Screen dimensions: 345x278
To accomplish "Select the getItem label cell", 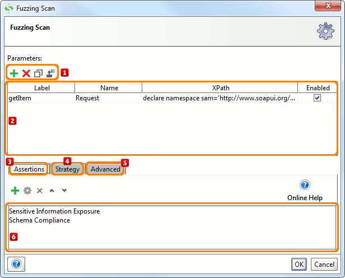I will coord(41,98).
